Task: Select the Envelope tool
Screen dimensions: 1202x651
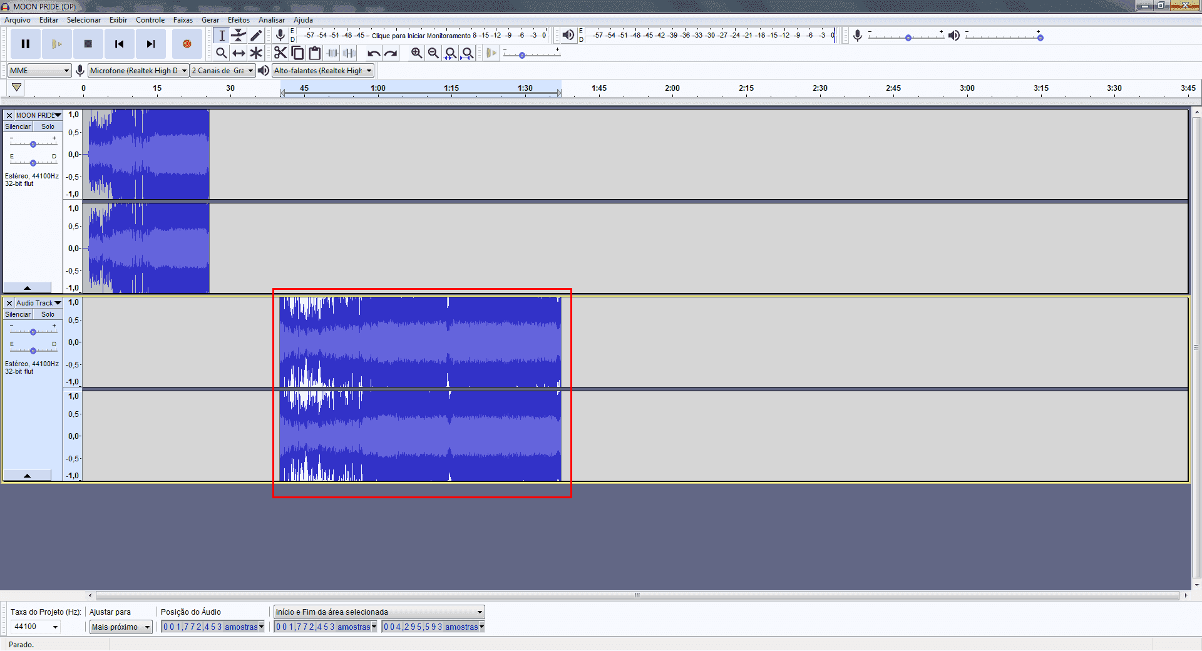Action: click(x=239, y=36)
